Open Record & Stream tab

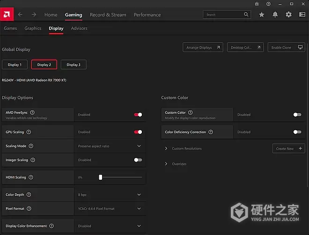click(108, 15)
